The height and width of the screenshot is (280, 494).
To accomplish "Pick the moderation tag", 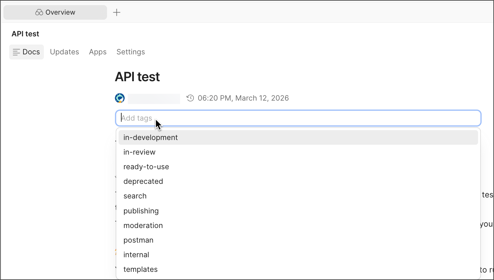I will coord(143,226).
